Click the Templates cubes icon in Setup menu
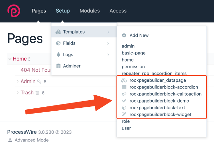This screenshot has width=214, height=151. (58, 32)
